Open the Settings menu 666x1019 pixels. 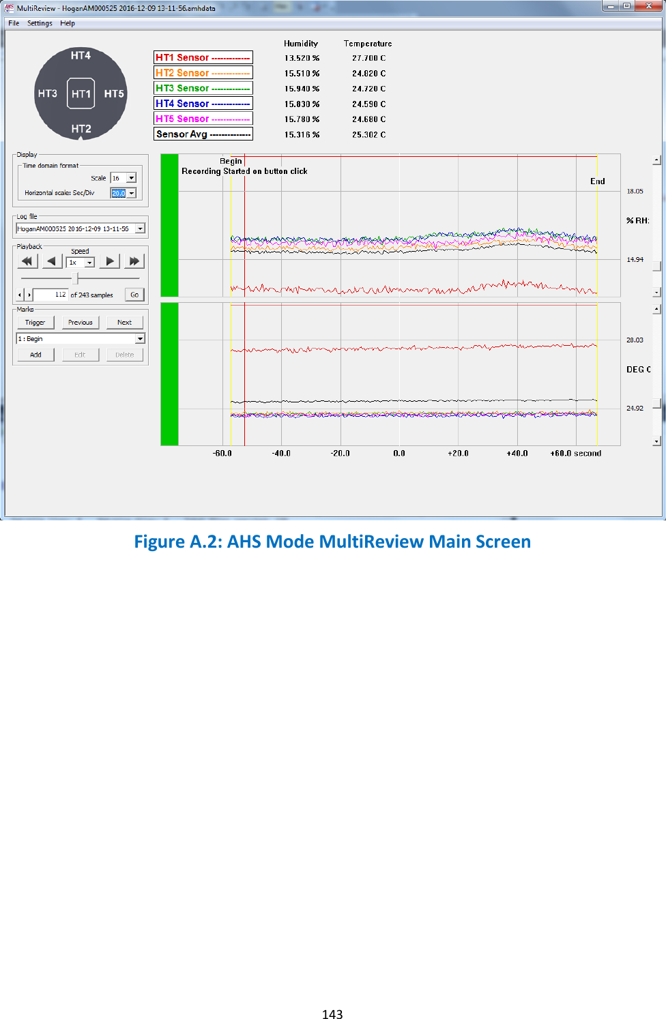pyautogui.click(x=40, y=23)
